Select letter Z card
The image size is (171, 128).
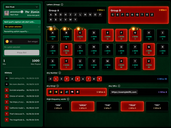pyautogui.click(x=149, y=63)
